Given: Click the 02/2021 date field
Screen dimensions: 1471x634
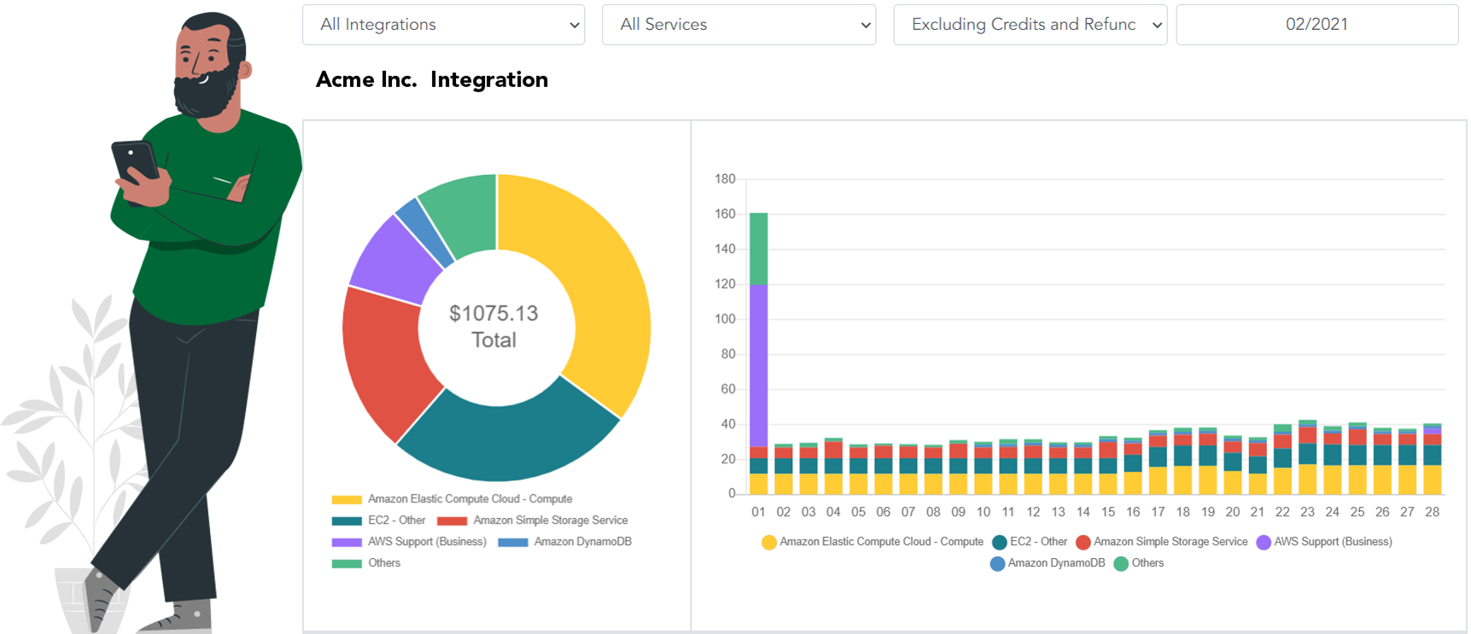Looking at the screenshot, I should (1316, 25).
